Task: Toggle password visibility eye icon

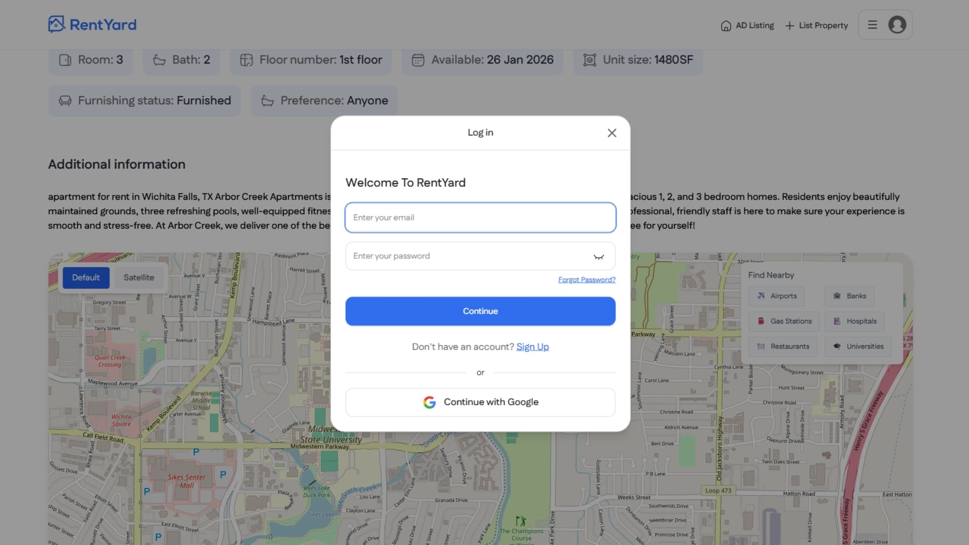Action: 599,257
